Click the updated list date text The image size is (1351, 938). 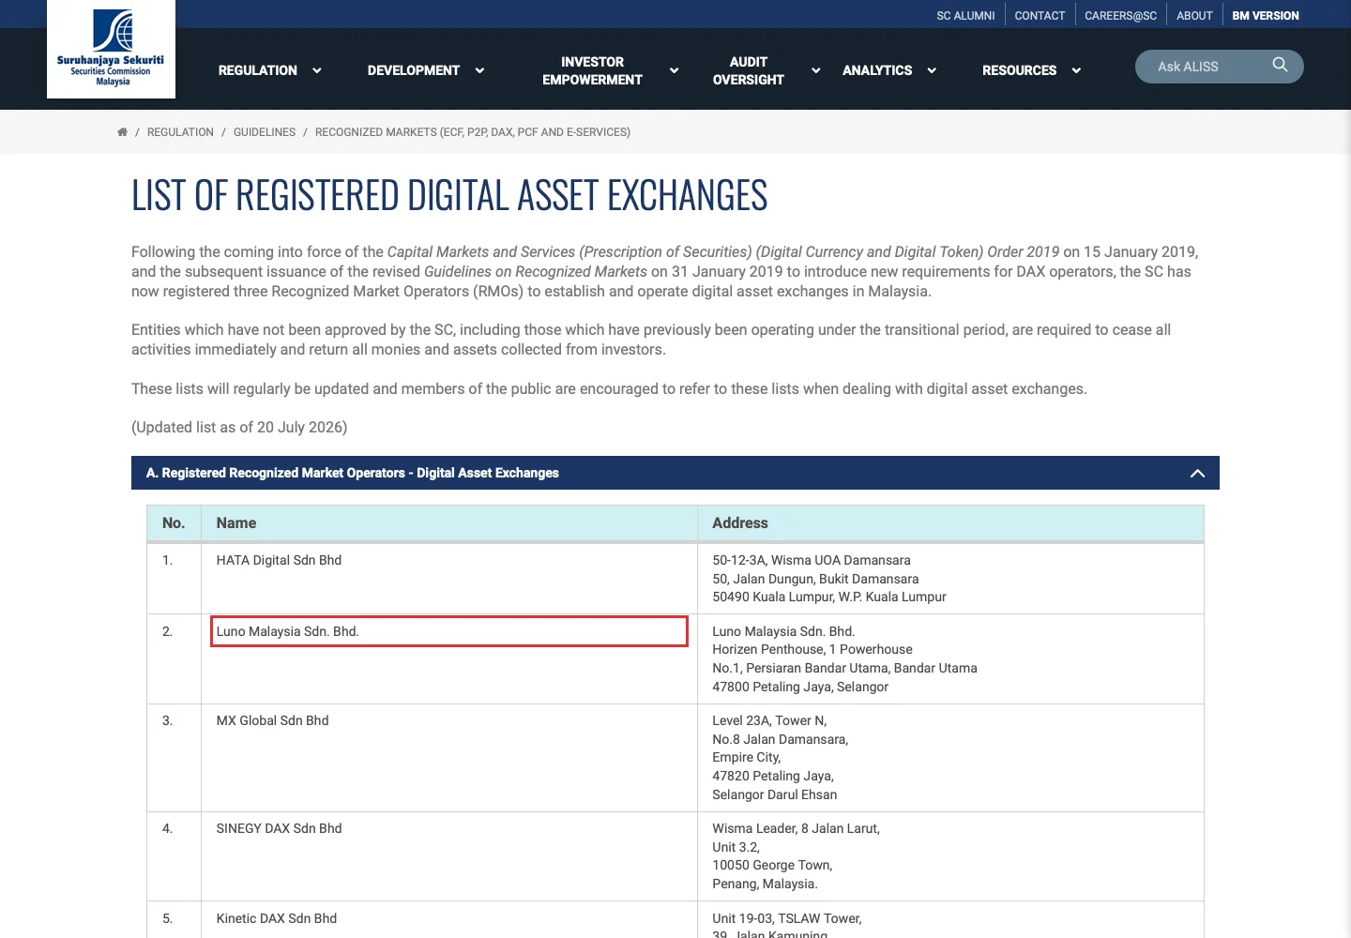point(239,428)
